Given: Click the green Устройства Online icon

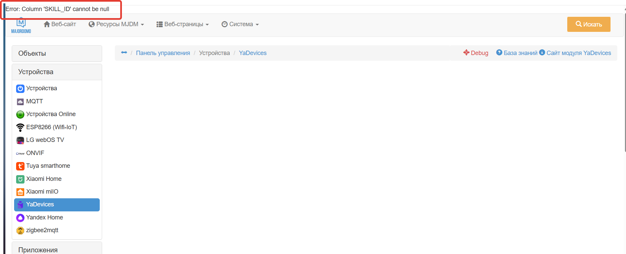Looking at the screenshot, I should pos(20,114).
